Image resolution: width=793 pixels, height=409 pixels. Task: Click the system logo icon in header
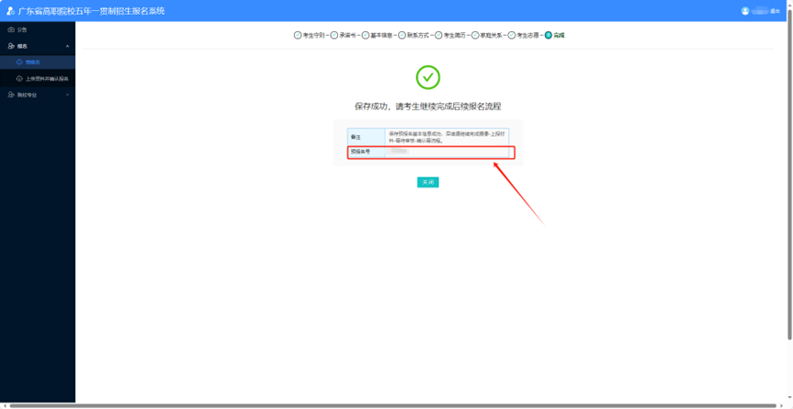click(11, 11)
